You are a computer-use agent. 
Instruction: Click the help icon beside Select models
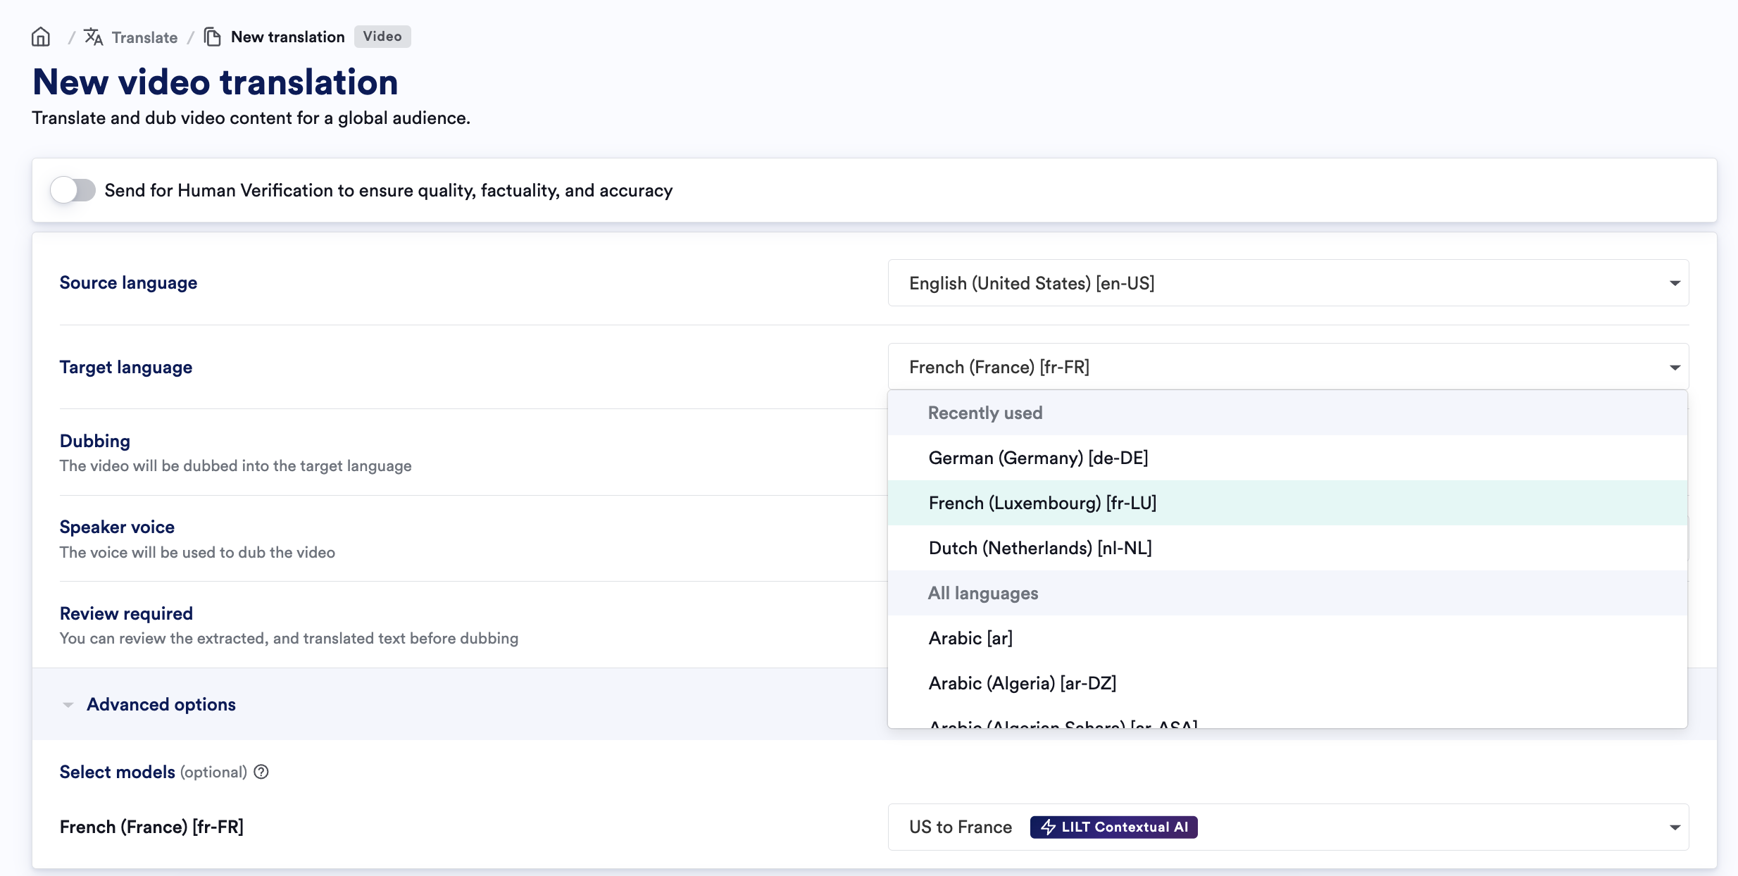(261, 772)
